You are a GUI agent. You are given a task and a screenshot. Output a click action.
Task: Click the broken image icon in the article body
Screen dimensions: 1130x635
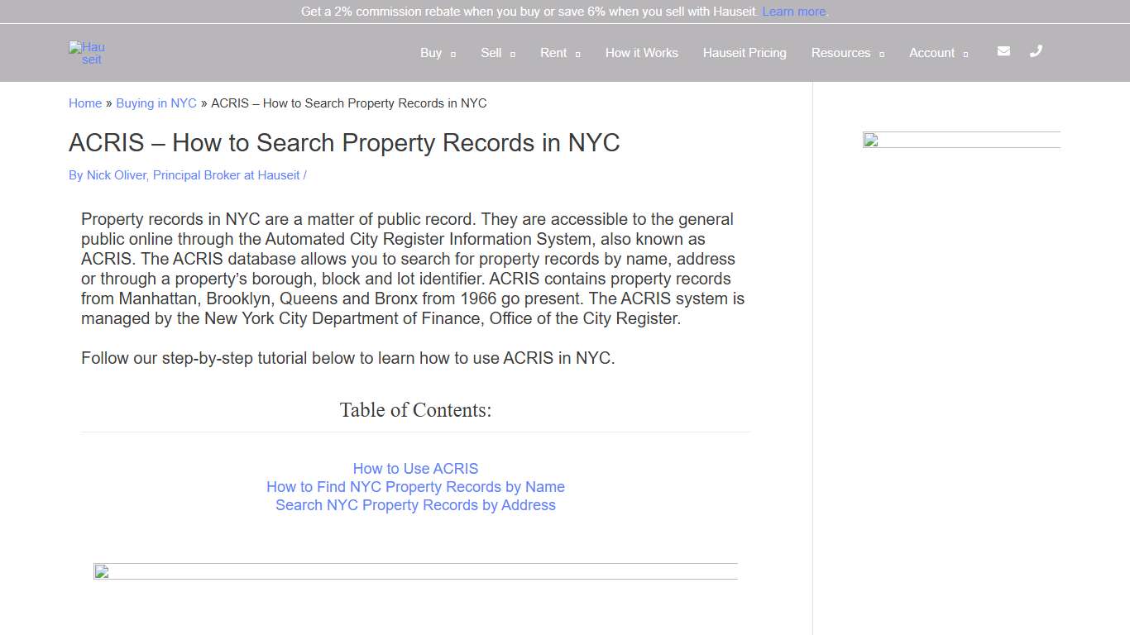coord(100,571)
